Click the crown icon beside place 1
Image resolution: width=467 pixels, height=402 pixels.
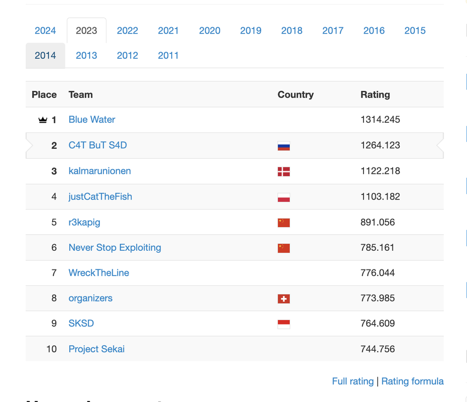tap(43, 120)
